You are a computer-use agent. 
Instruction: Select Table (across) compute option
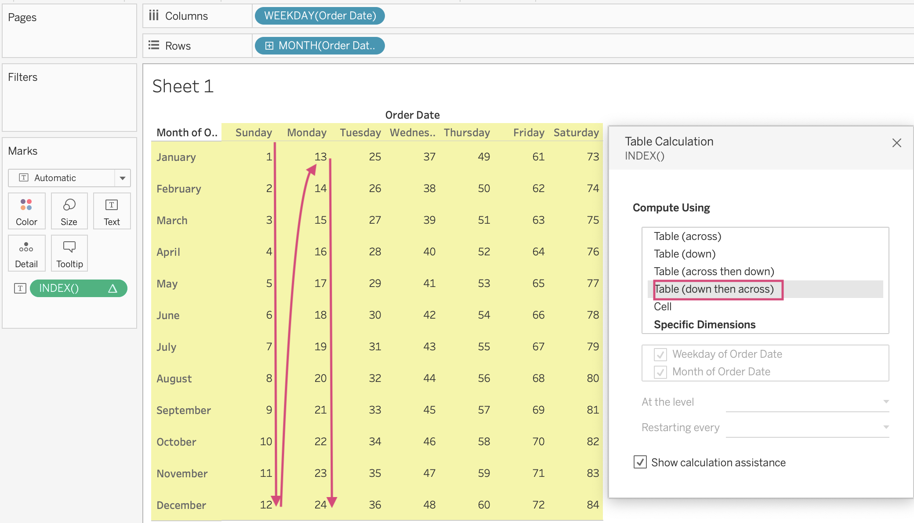[x=687, y=236]
